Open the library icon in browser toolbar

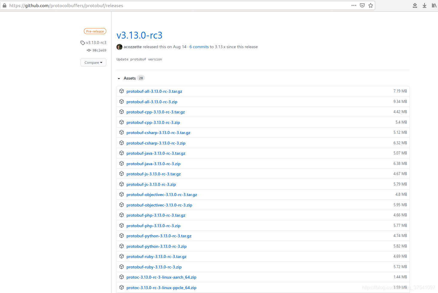(x=434, y=5)
